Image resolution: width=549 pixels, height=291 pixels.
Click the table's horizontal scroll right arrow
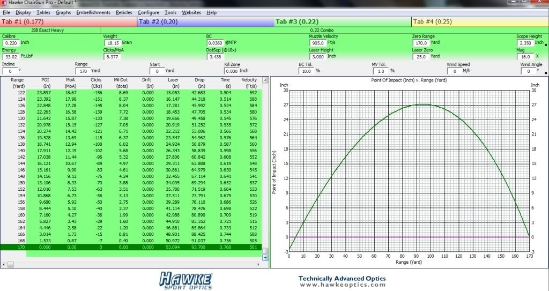point(259,264)
